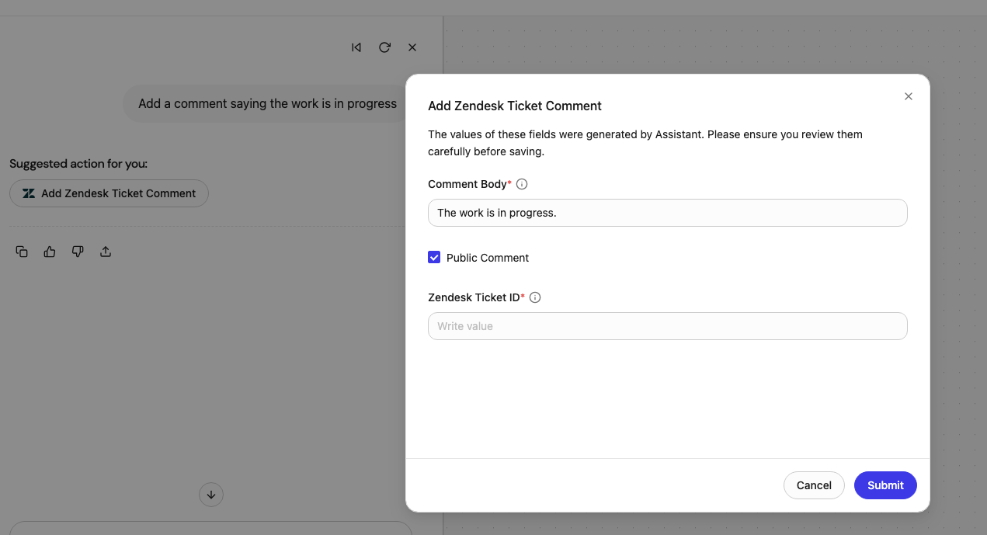Click the share/export icon below the response
Viewport: 987px width, 535px height.
[x=106, y=252]
